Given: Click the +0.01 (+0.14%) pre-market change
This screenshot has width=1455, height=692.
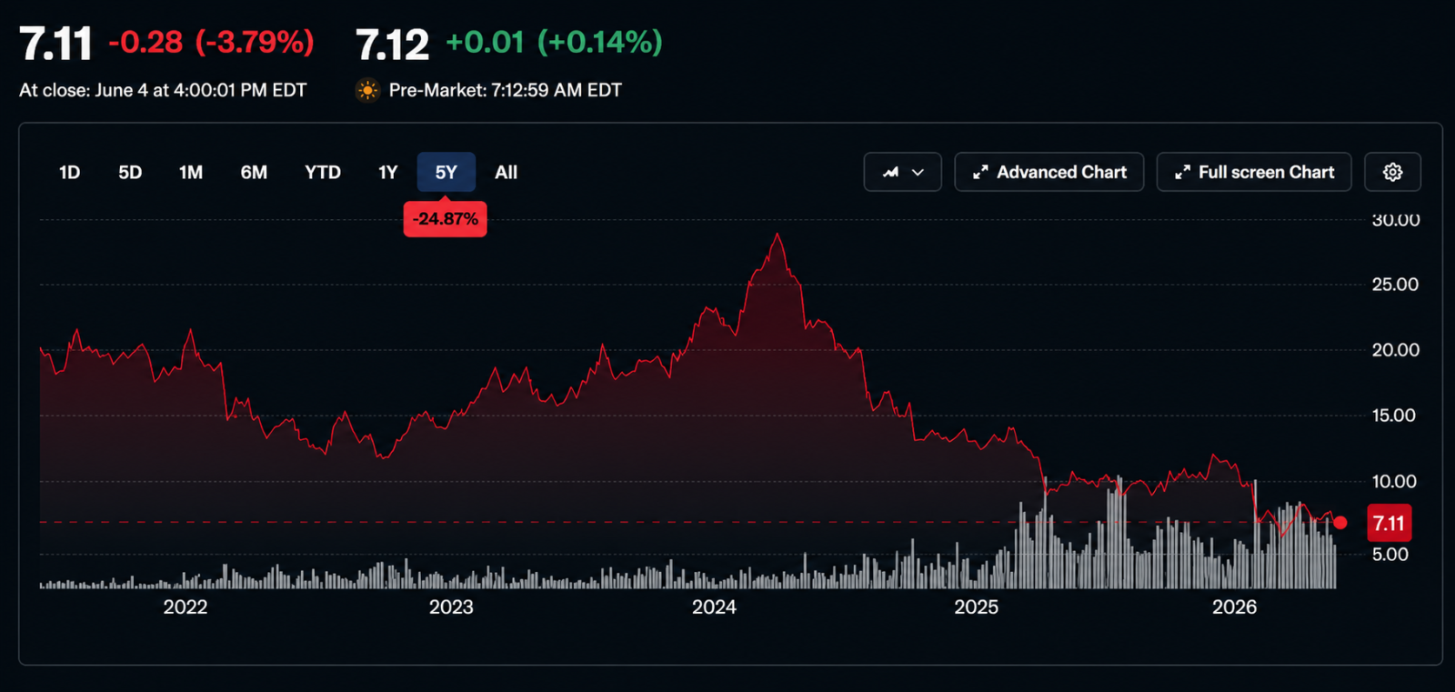Looking at the screenshot, I should [554, 42].
